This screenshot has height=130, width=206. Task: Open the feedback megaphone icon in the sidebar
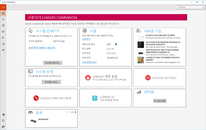click(x=3, y=127)
